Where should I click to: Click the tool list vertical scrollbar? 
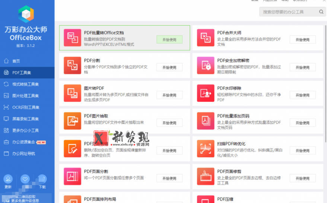pos(326,83)
